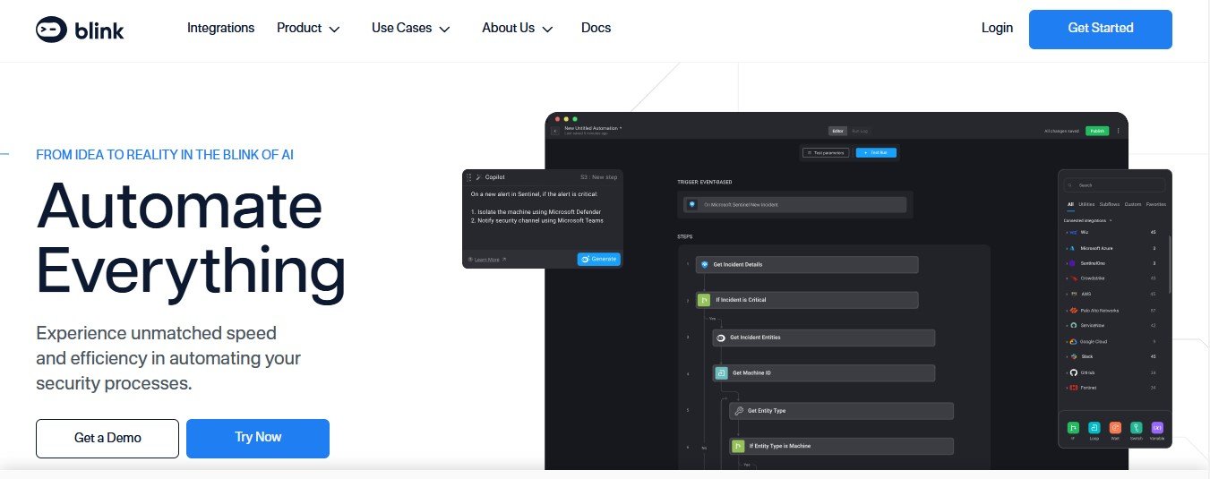Click the integrations Search field
Screen dimensions: 1210x479
point(1115,185)
